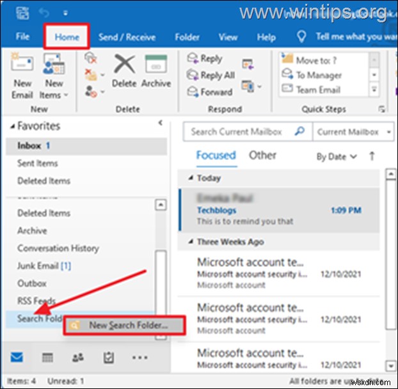Viewport: 398px width, 389px height.
Task: Click the Forward icon
Action: [x=193, y=91]
